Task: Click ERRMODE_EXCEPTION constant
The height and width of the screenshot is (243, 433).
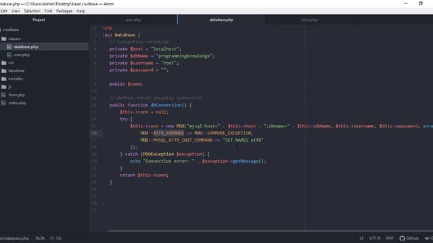Action: coord(229,133)
